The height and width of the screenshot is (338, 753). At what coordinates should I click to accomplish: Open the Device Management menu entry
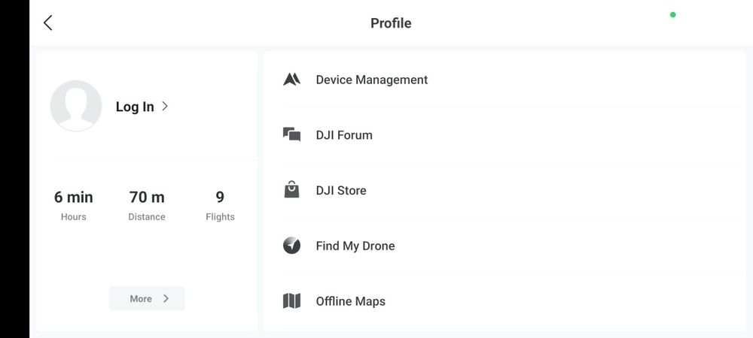click(372, 80)
